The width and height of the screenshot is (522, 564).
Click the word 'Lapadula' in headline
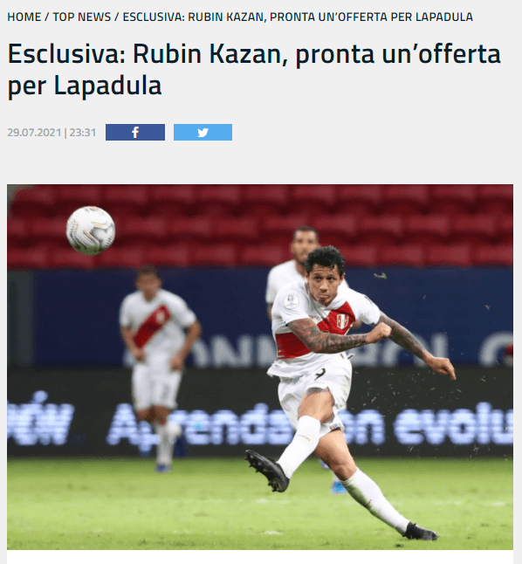point(107,86)
